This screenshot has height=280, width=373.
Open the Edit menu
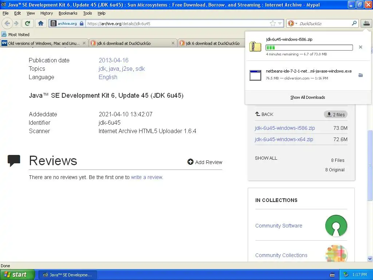tap(17, 13)
